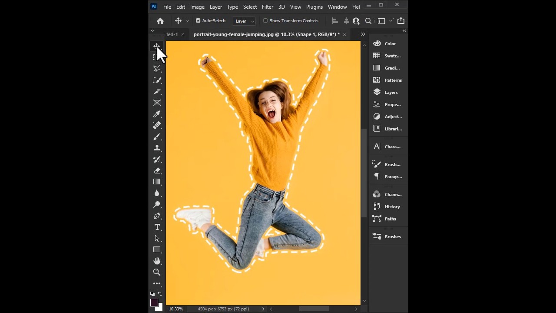
Task: Select the Spot Healing Brush tool
Action: pos(157,125)
